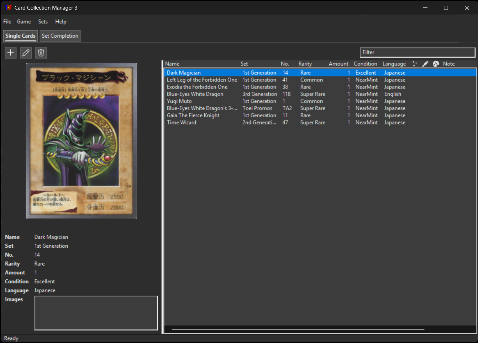Click the Ready status bar text
The image size is (478, 343).
click(11, 338)
